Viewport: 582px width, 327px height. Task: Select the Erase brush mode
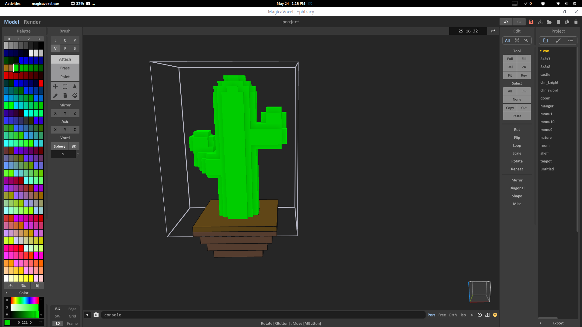point(65,68)
